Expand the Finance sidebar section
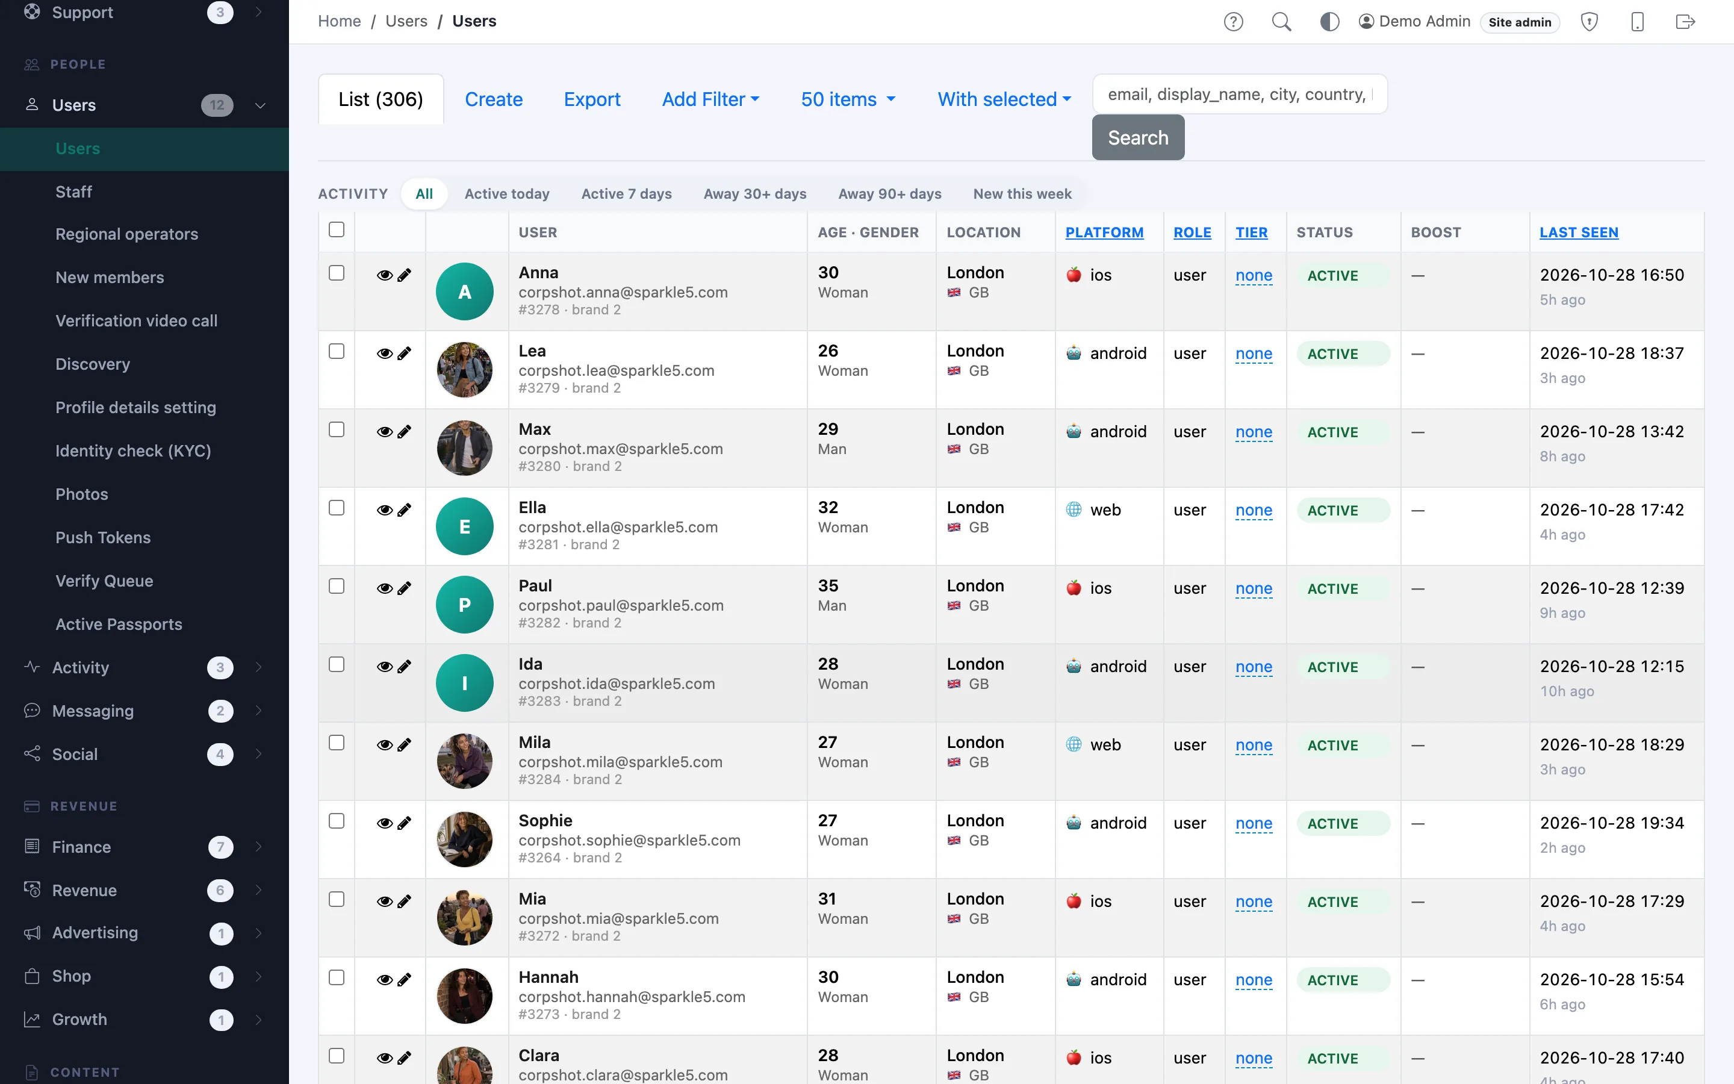The height and width of the screenshot is (1084, 1734). 144,847
